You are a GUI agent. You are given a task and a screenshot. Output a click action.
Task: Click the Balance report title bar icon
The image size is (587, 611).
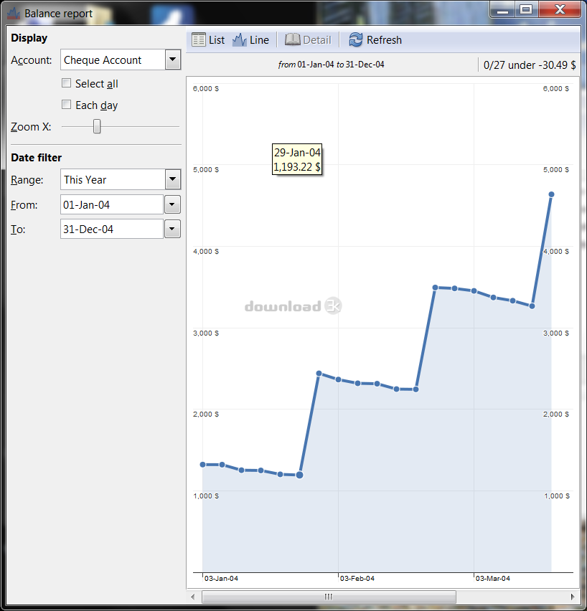[13, 13]
